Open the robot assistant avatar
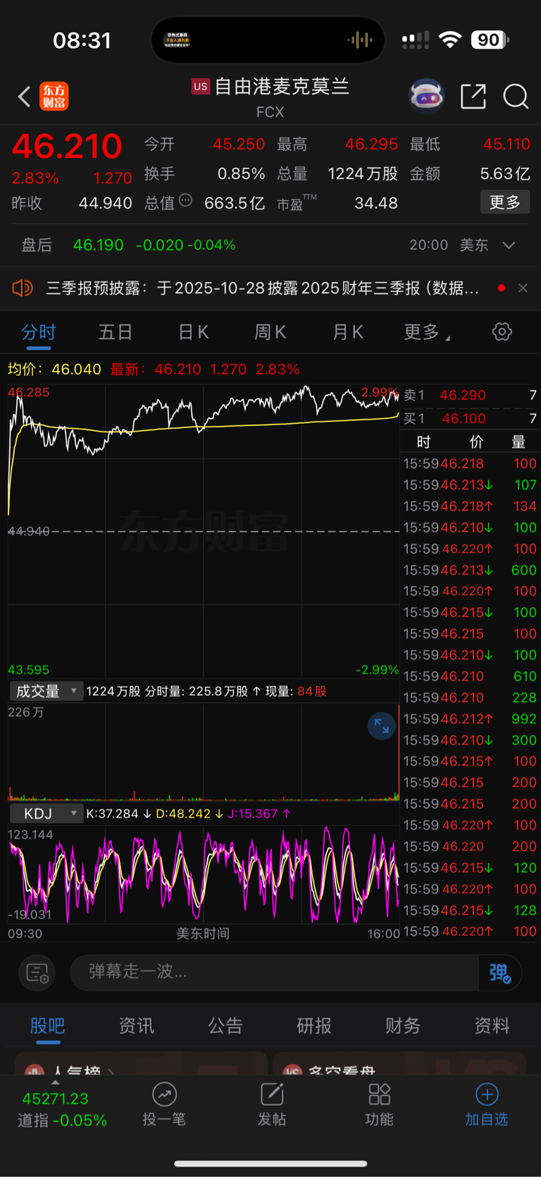Image resolution: width=541 pixels, height=1177 pixels. tap(427, 97)
